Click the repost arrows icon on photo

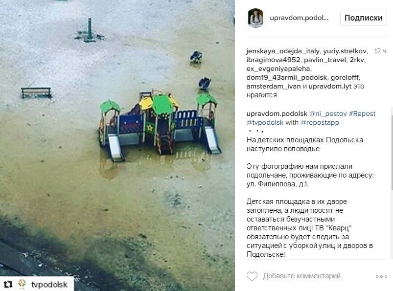click(x=8, y=285)
